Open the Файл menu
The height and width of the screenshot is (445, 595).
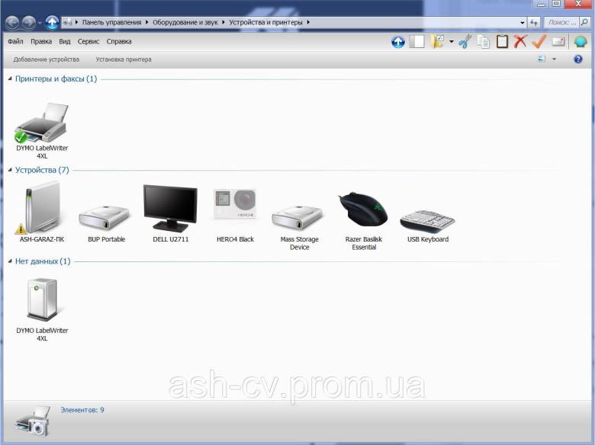(x=15, y=41)
